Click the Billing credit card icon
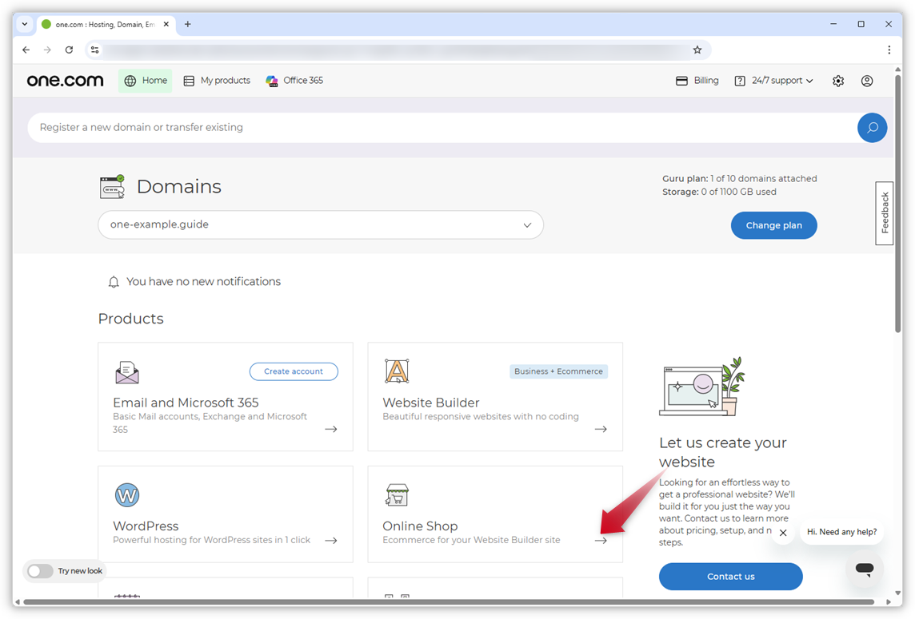Image resolution: width=915 pixels, height=619 pixels. click(681, 80)
